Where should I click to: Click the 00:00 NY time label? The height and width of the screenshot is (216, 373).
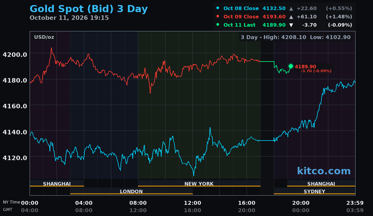[30, 203]
